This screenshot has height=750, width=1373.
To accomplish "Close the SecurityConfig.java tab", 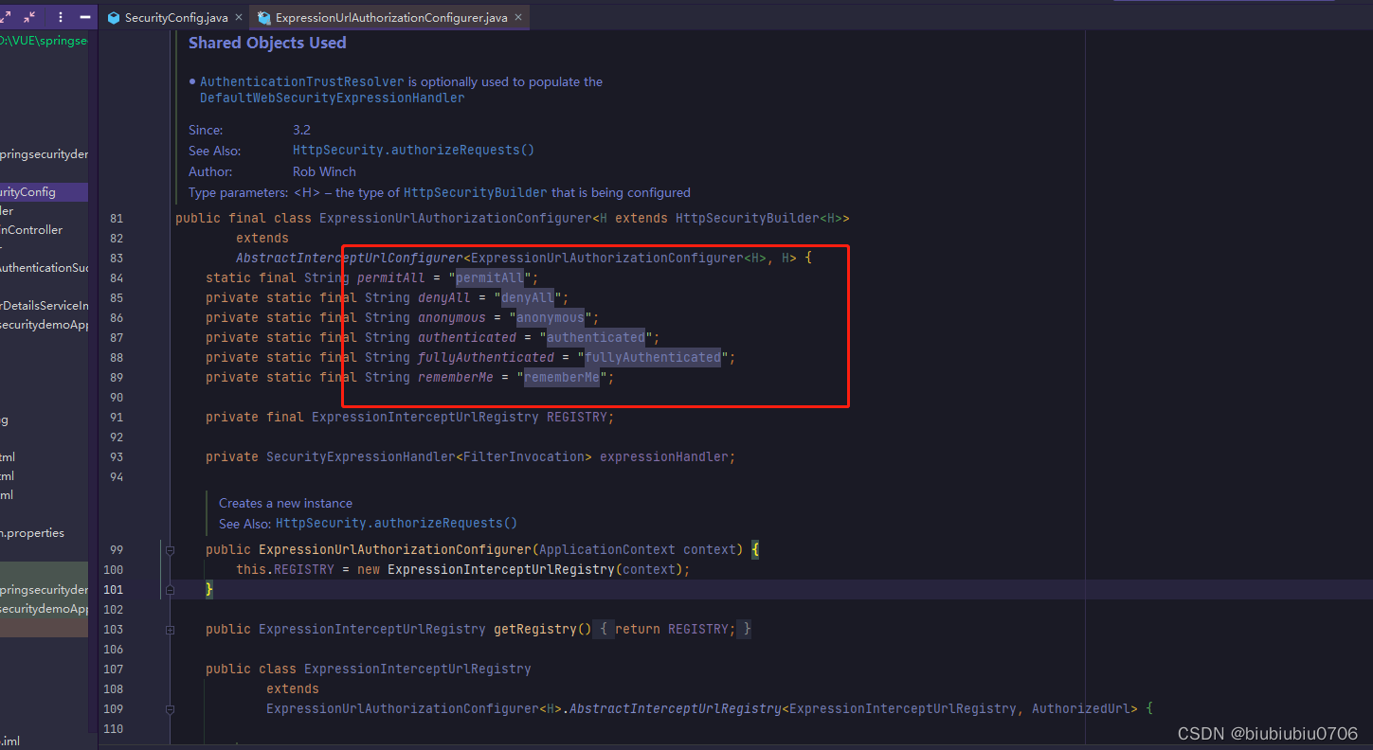I will click(237, 17).
